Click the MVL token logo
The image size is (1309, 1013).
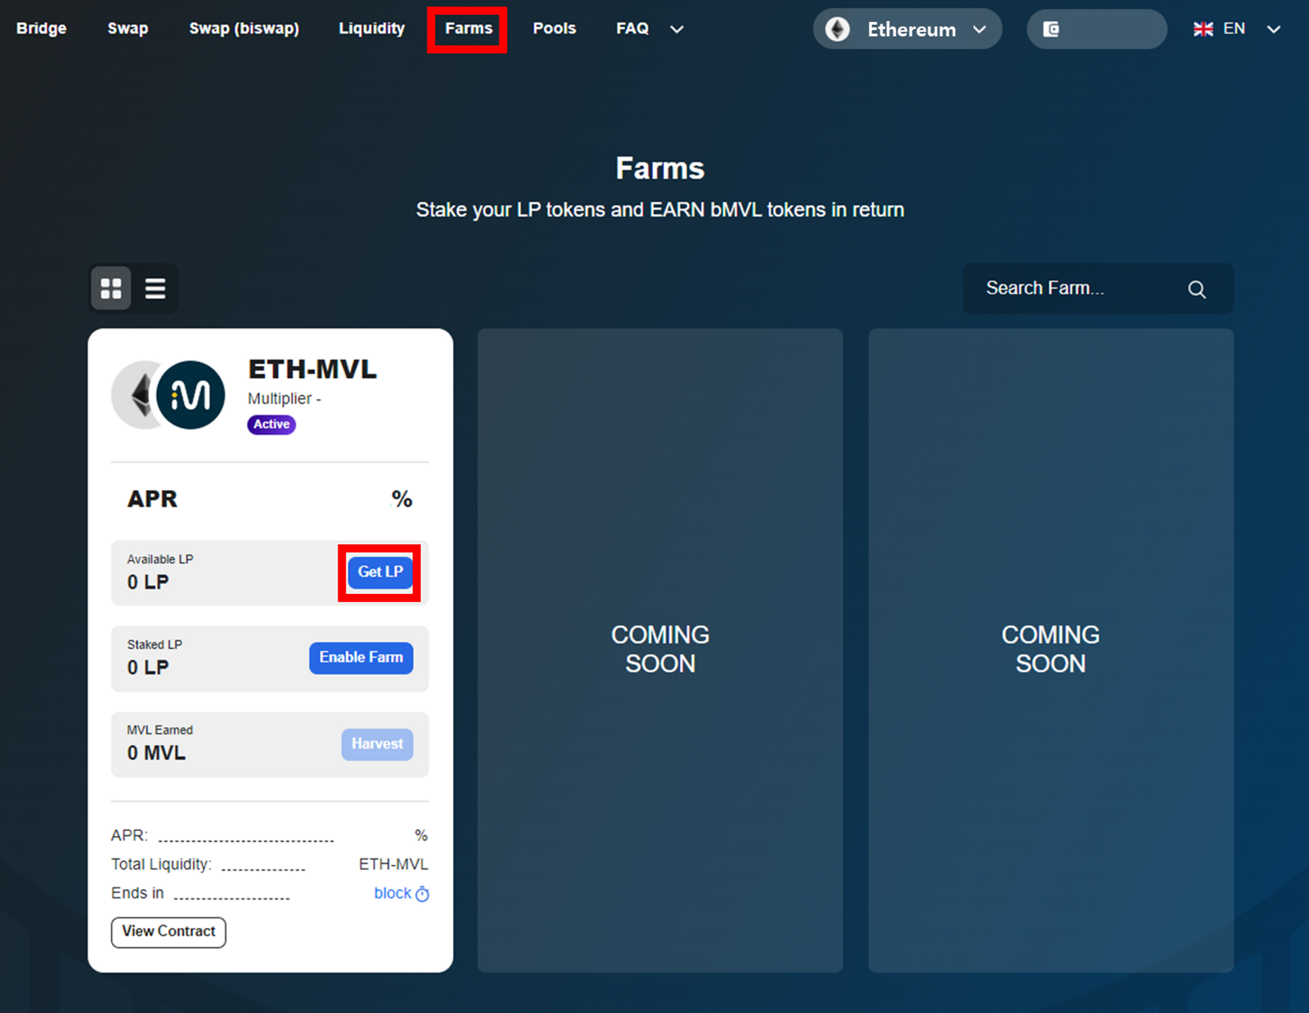190,395
